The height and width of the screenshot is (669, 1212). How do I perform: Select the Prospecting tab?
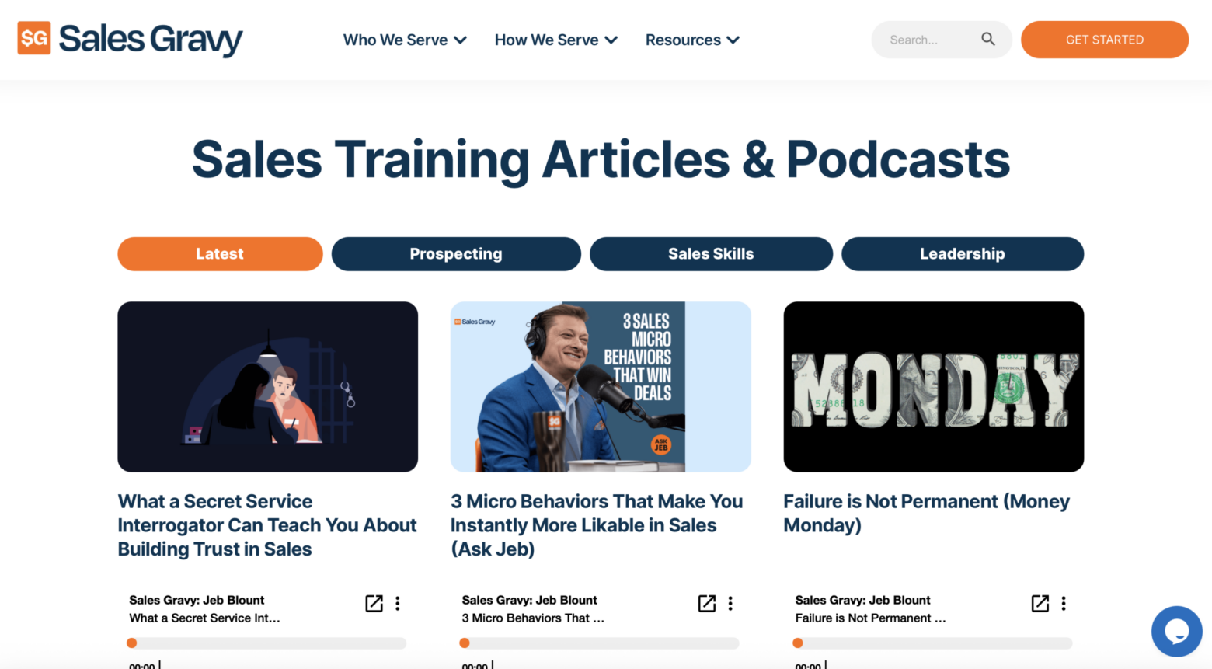pyautogui.click(x=456, y=254)
